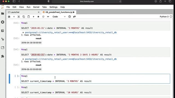Click the clock icon in notebook toolbar
The height and width of the screenshot is (98, 175).
(69, 17)
